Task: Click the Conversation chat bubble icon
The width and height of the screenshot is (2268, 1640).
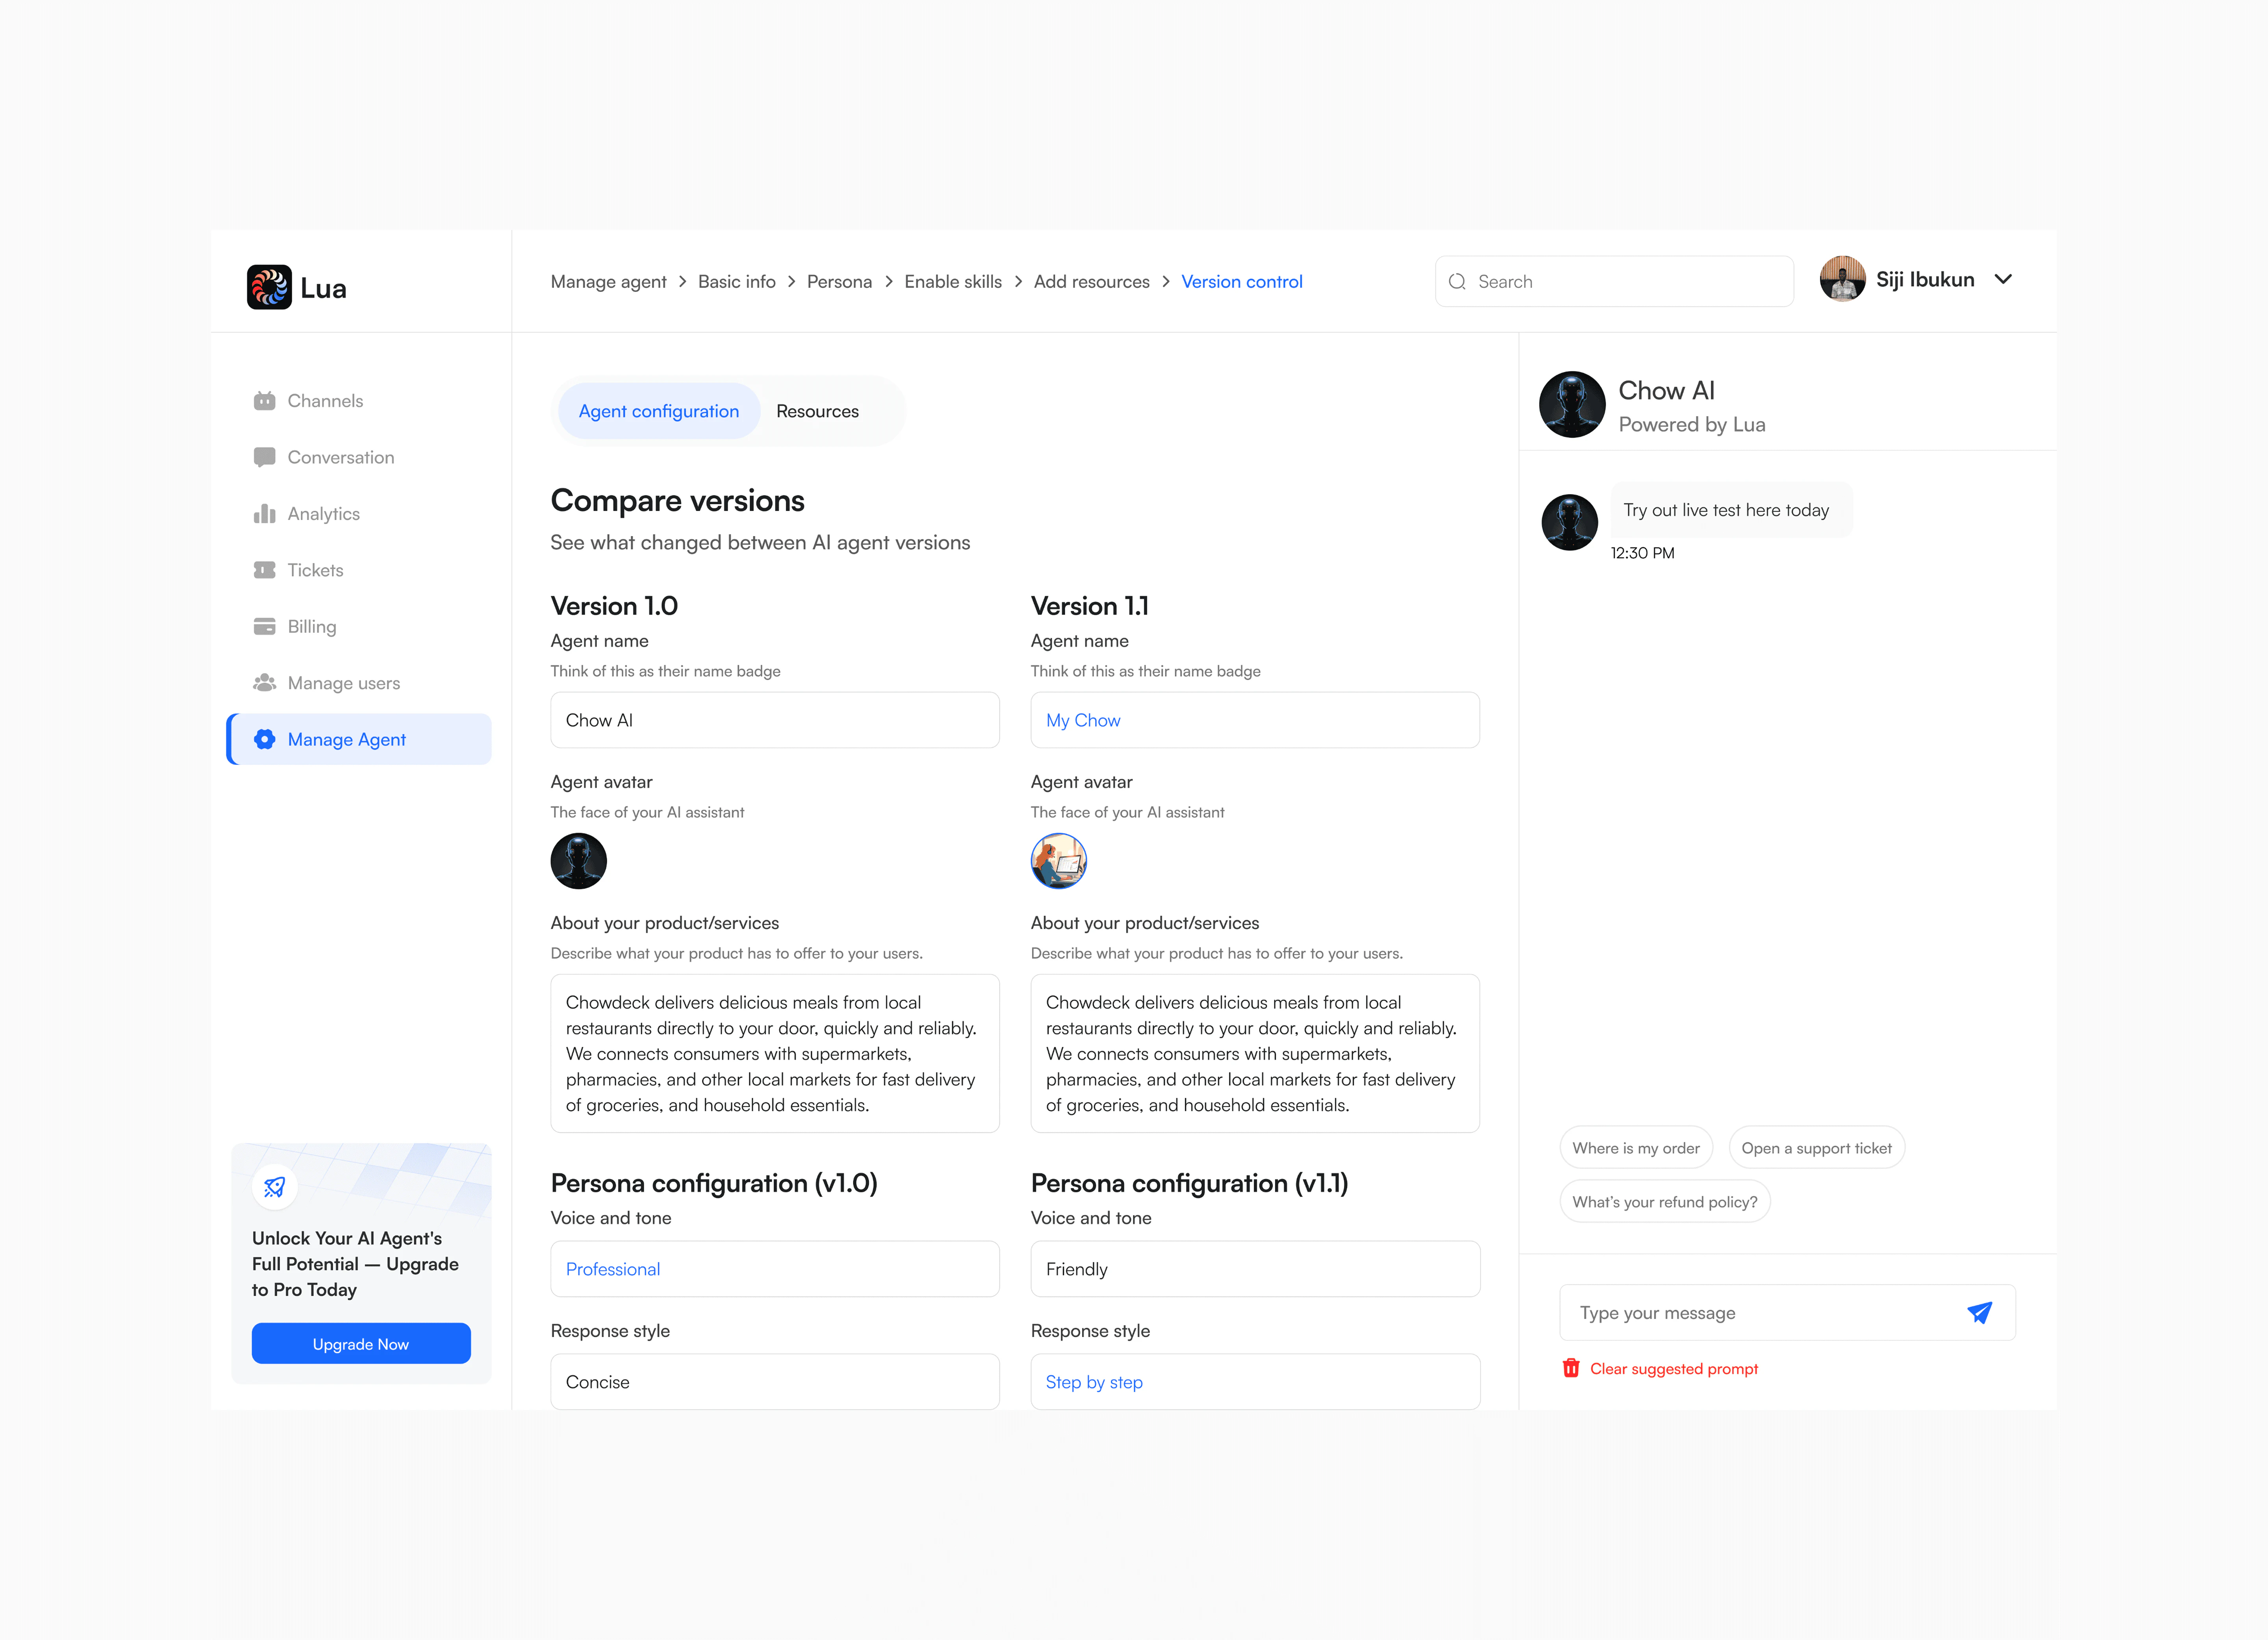Action: [264, 457]
